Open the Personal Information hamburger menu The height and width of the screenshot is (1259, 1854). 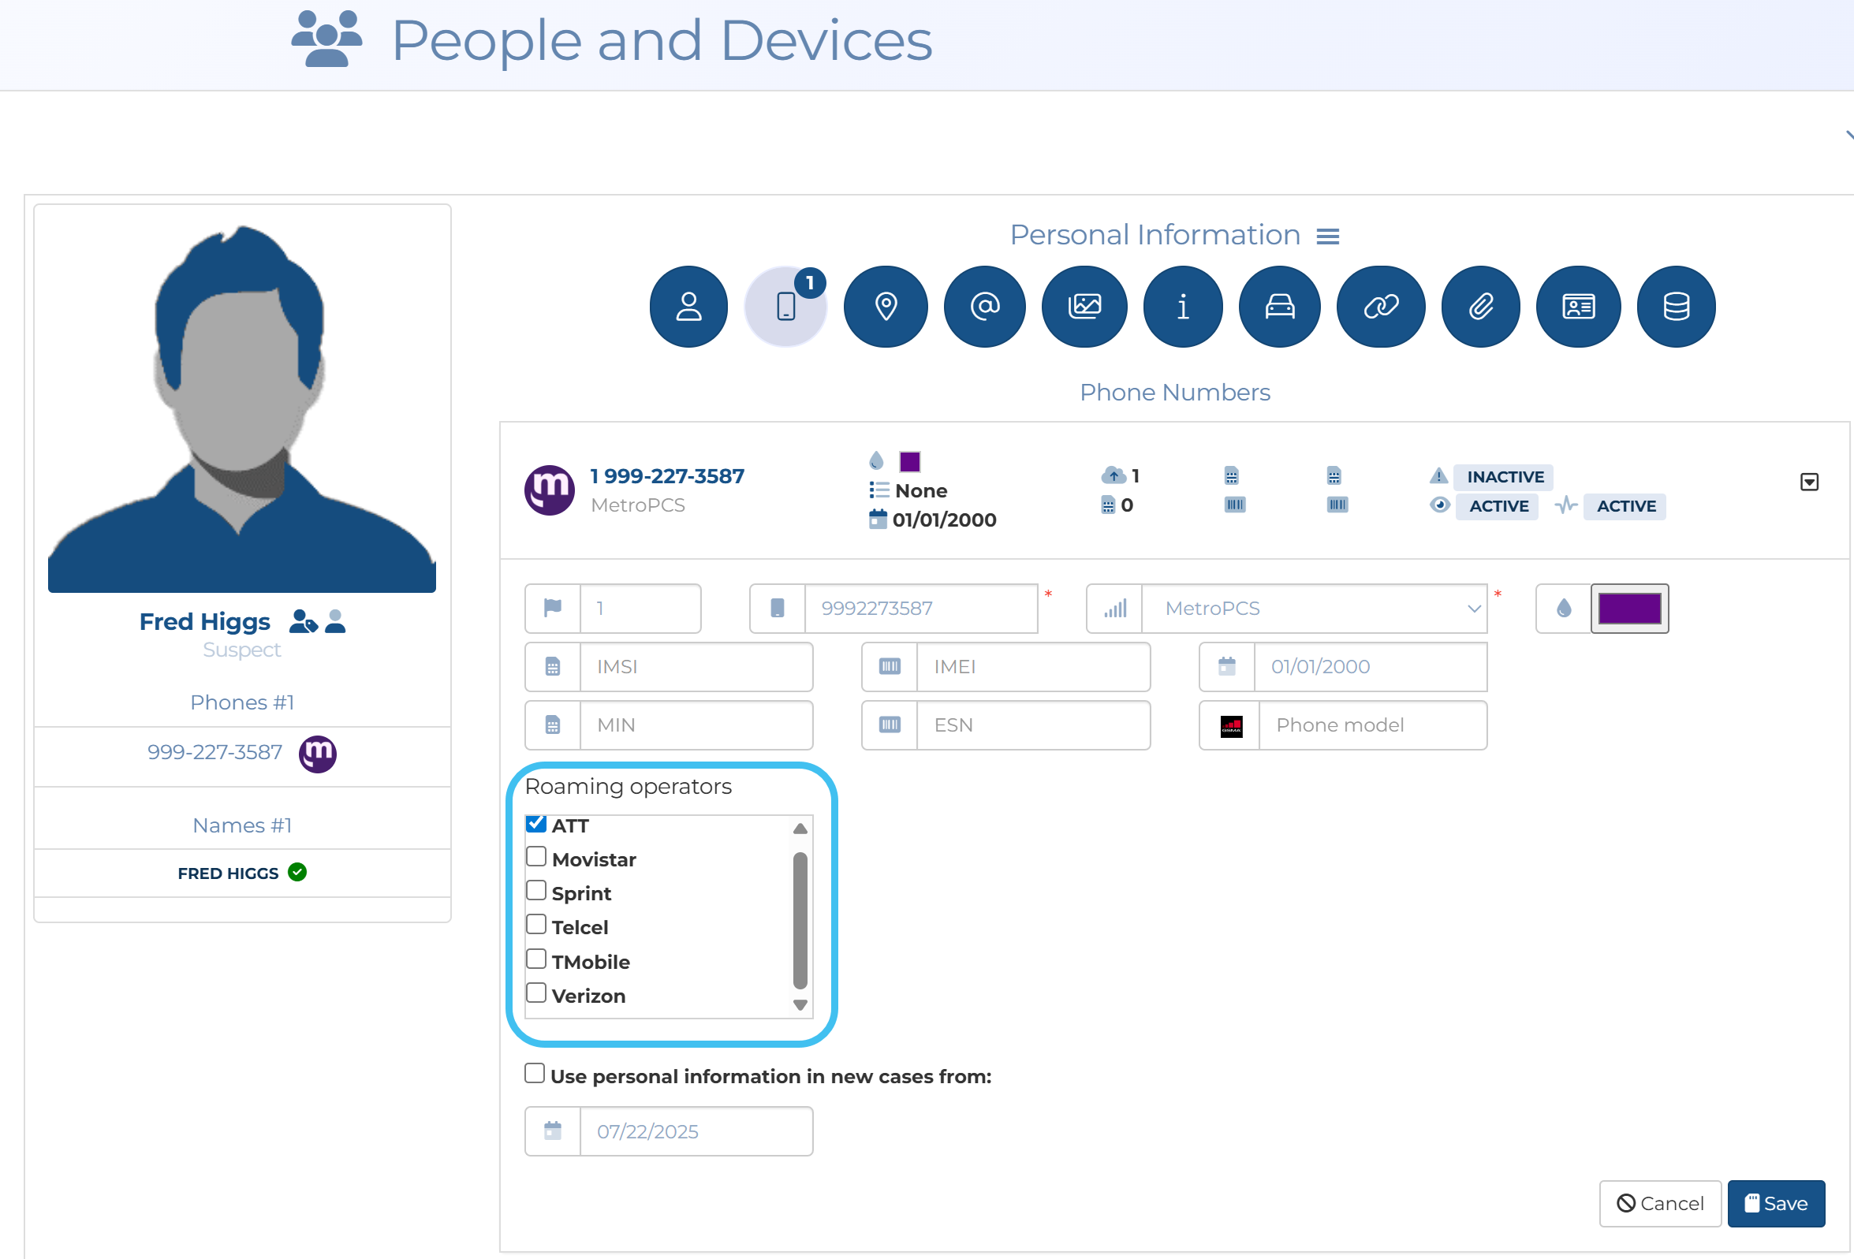click(1327, 236)
